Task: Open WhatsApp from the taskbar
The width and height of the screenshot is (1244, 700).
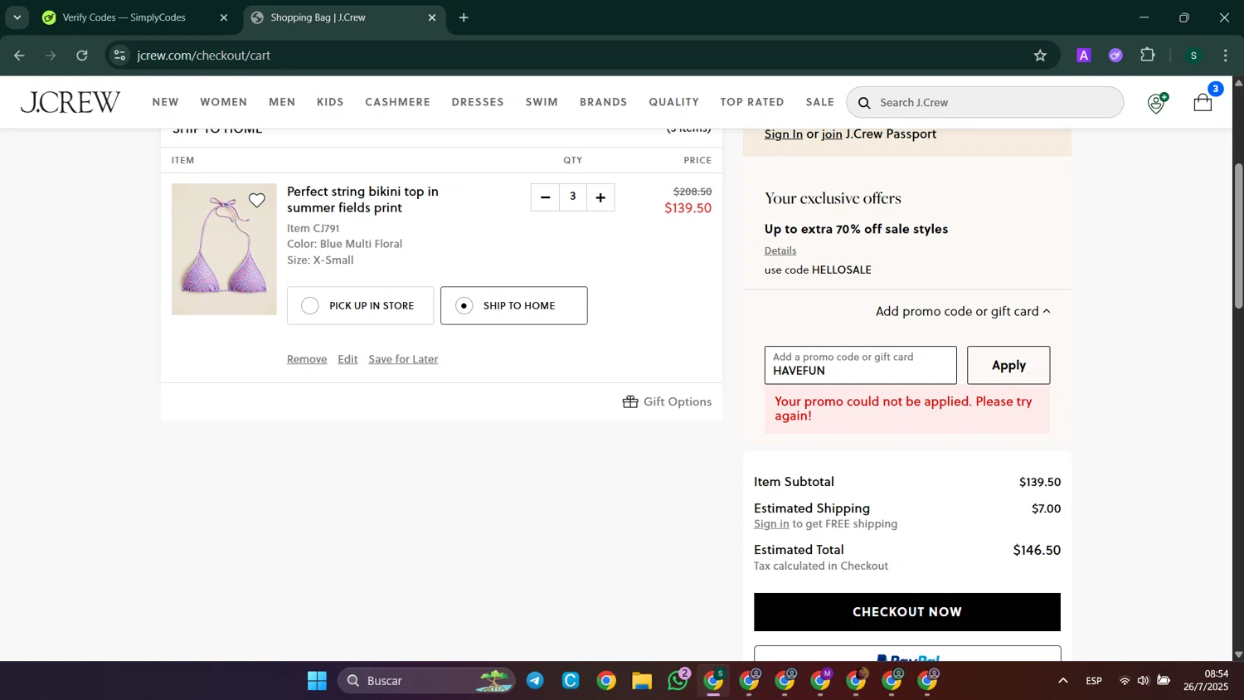Action: [x=678, y=681]
